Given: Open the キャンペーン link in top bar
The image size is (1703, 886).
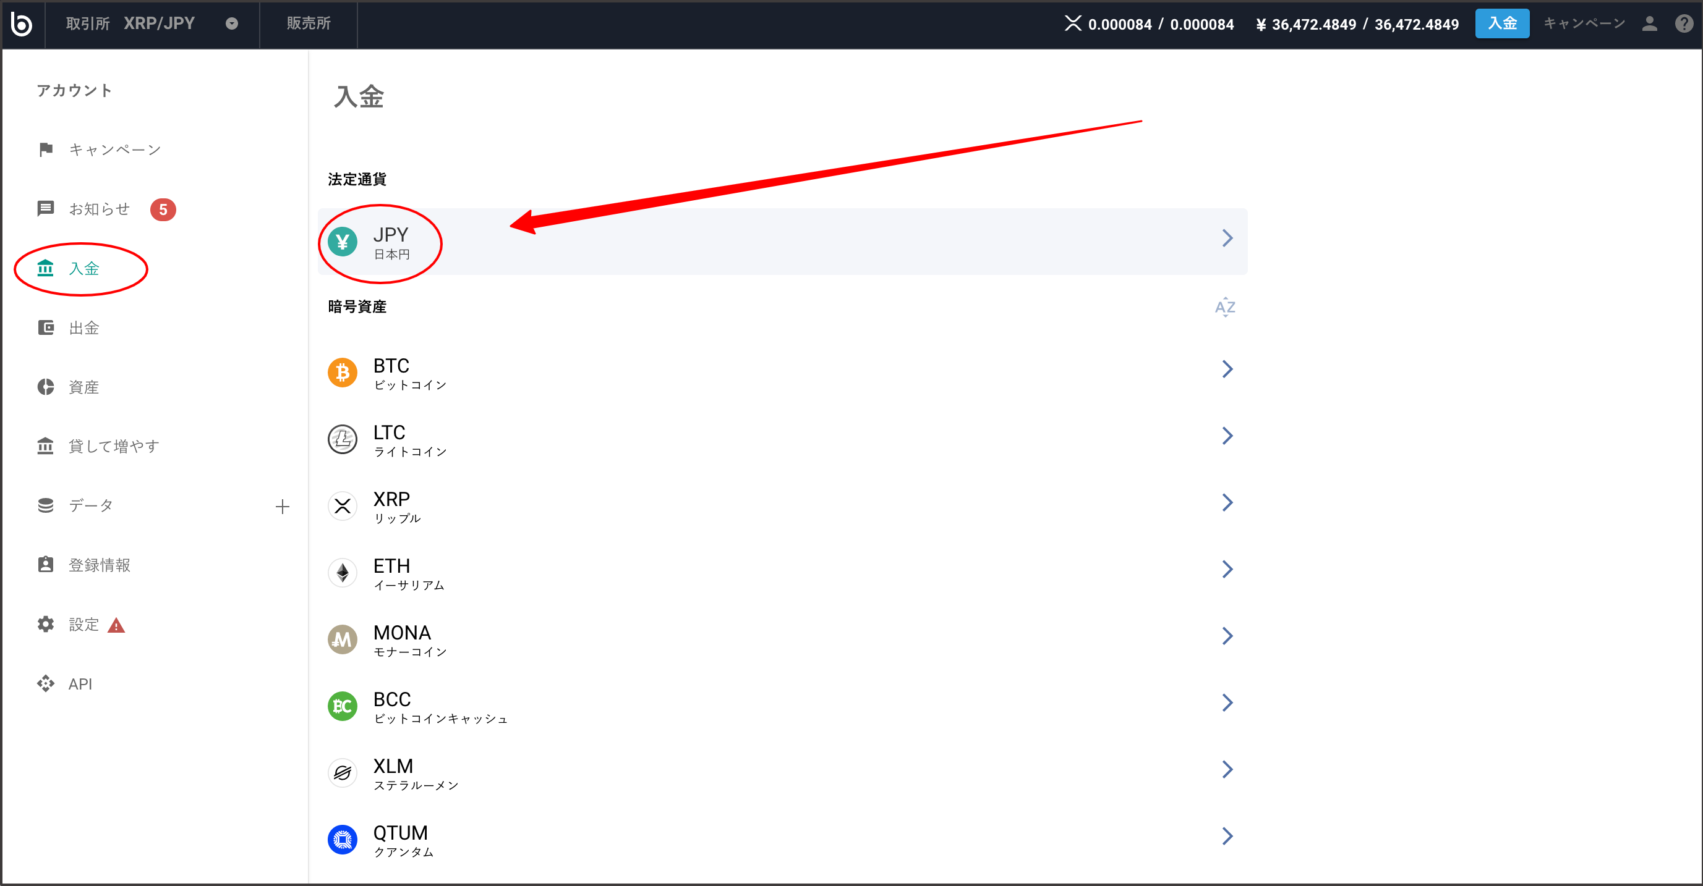Looking at the screenshot, I should click(x=1583, y=23).
